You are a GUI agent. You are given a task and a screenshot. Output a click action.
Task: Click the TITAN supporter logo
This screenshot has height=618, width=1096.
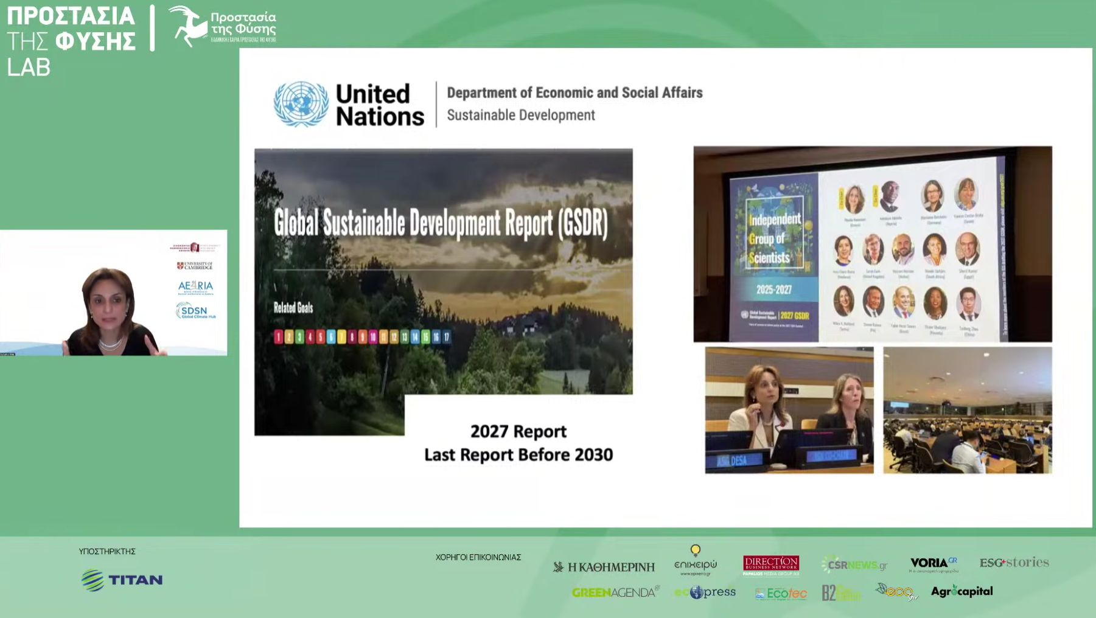pos(122,580)
